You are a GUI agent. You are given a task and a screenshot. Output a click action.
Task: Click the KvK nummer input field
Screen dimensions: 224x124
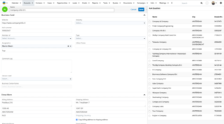(x=37, y=31)
